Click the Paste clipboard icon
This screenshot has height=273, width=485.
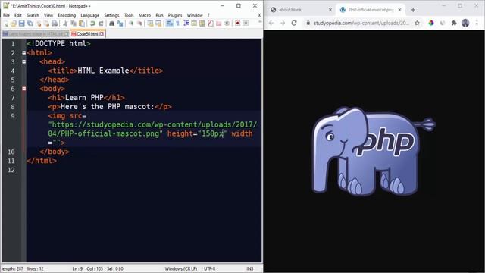pyautogui.click(x=82, y=24)
